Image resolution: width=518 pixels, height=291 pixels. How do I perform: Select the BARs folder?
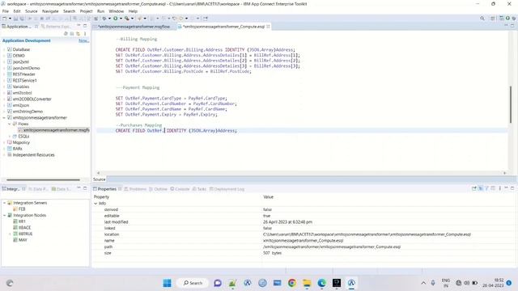click(17, 149)
